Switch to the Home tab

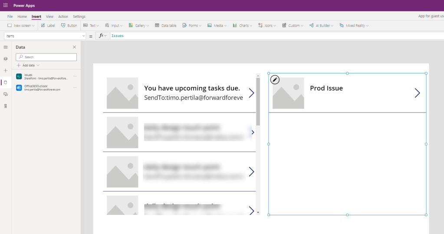coord(22,16)
